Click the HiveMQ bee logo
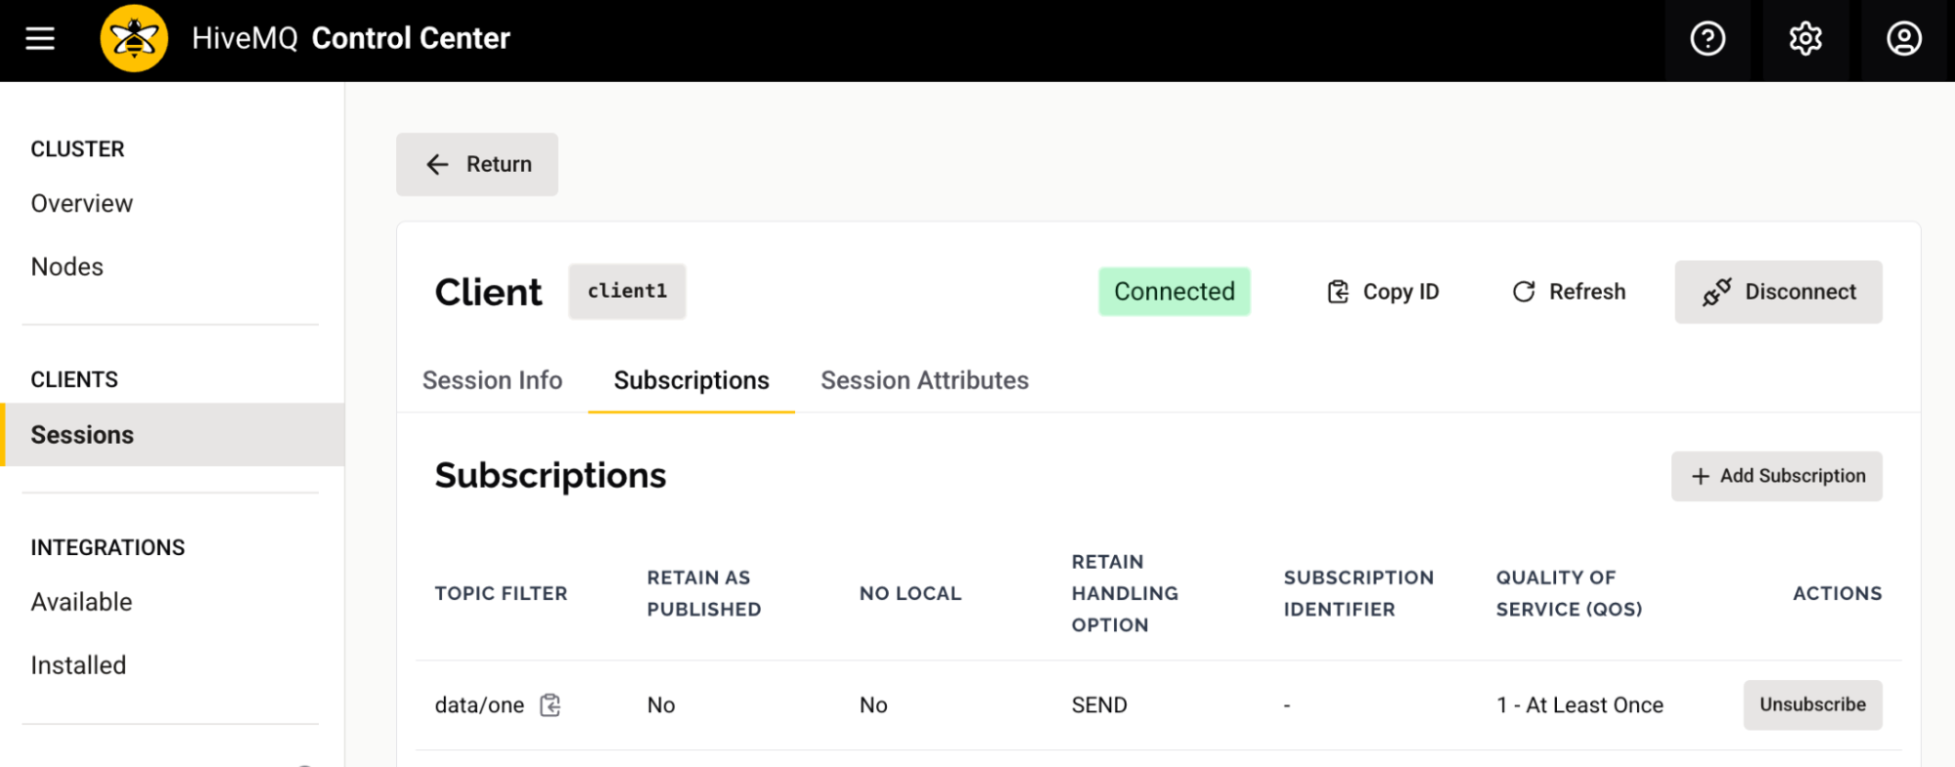The height and width of the screenshot is (767, 1955). point(134,39)
